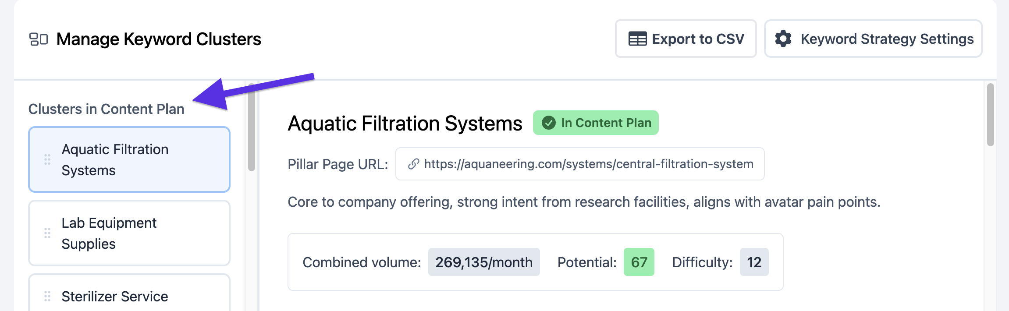The height and width of the screenshot is (311, 1009).
Task: Click the Difficulty score 12 badge
Action: point(754,262)
